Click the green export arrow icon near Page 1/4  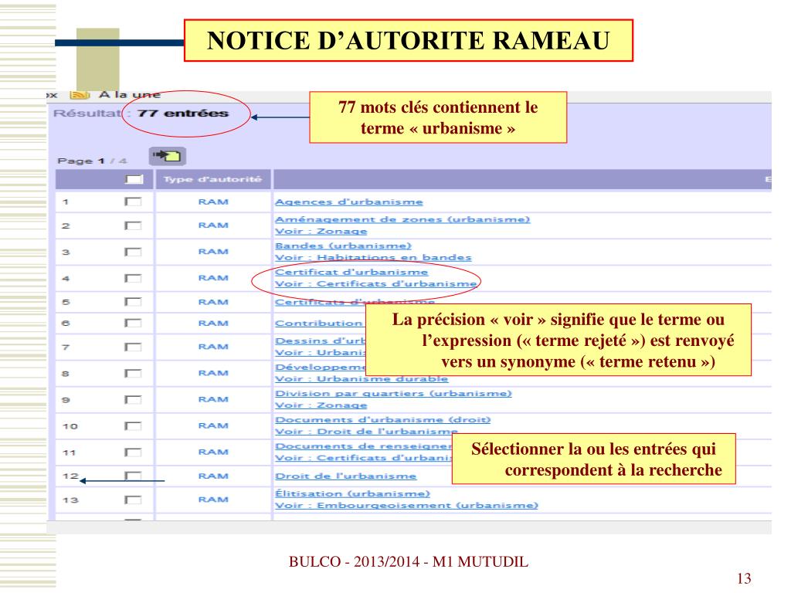[168, 156]
